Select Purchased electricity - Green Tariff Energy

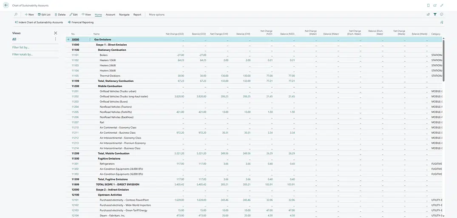coord(123,210)
